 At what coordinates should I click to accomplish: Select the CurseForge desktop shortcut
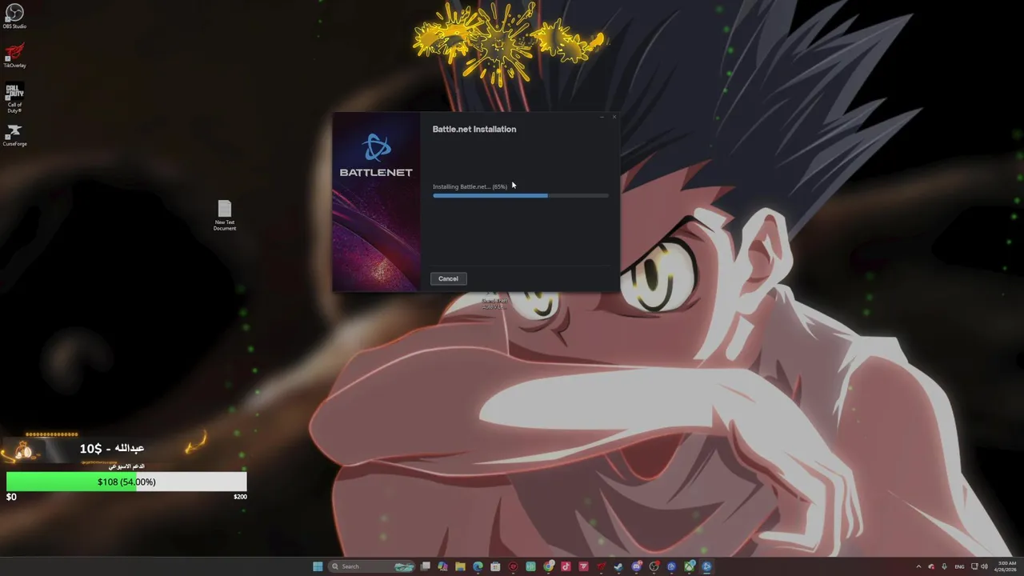pyautogui.click(x=14, y=134)
